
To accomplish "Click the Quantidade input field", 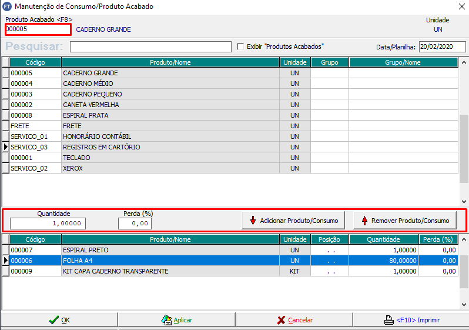I will (48, 224).
